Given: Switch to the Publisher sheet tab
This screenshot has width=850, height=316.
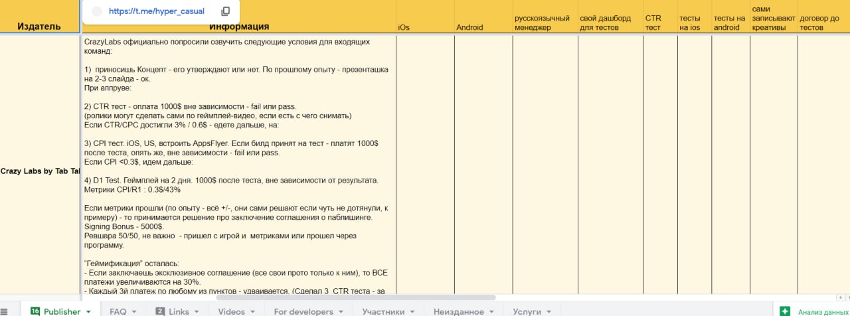Looking at the screenshot, I should tap(62, 311).
